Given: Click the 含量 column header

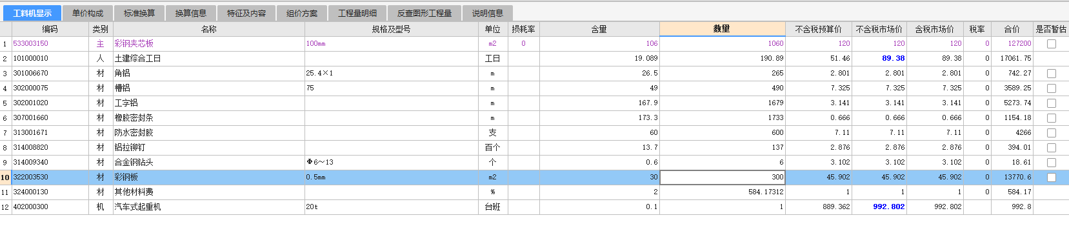Looking at the screenshot, I should (x=599, y=29).
